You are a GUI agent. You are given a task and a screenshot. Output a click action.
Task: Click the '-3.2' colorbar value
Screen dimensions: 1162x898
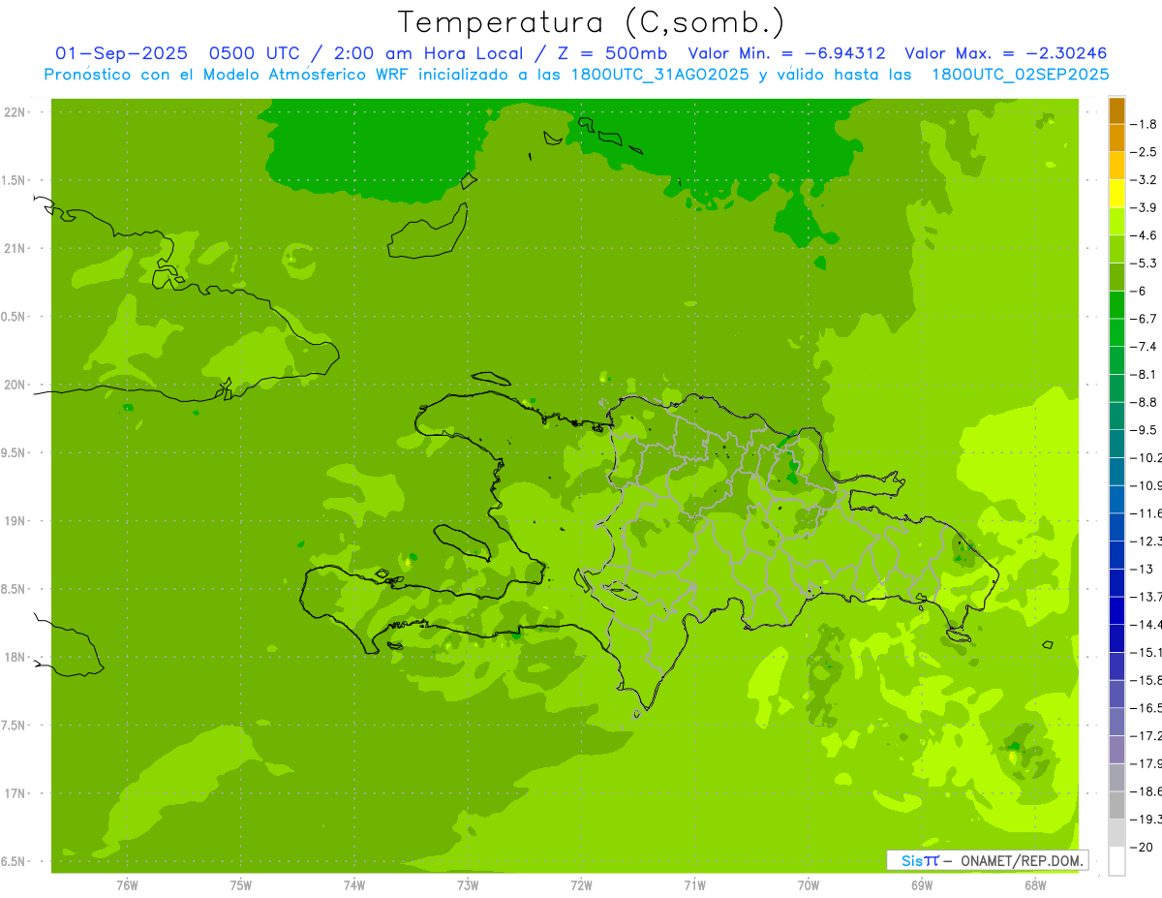[x=1144, y=180]
